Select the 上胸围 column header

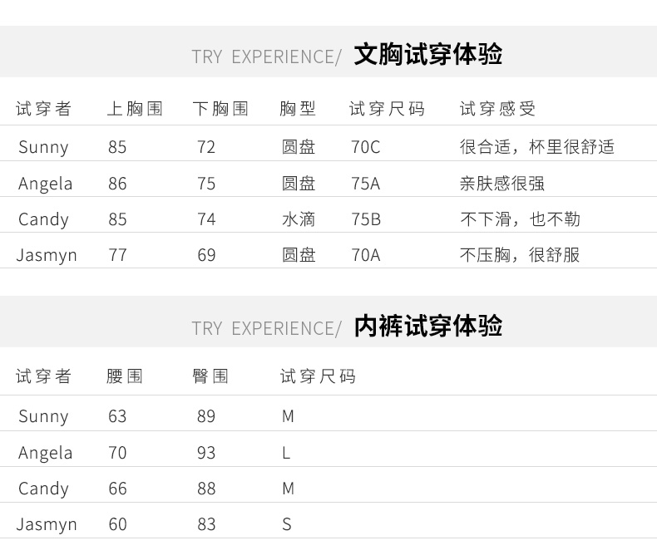coord(135,109)
